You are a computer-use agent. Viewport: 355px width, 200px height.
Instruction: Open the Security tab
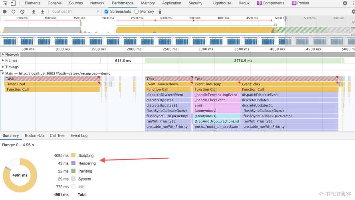(x=195, y=3)
